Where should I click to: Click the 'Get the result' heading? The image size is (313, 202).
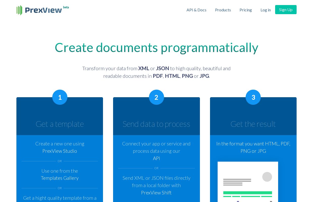(253, 124)
